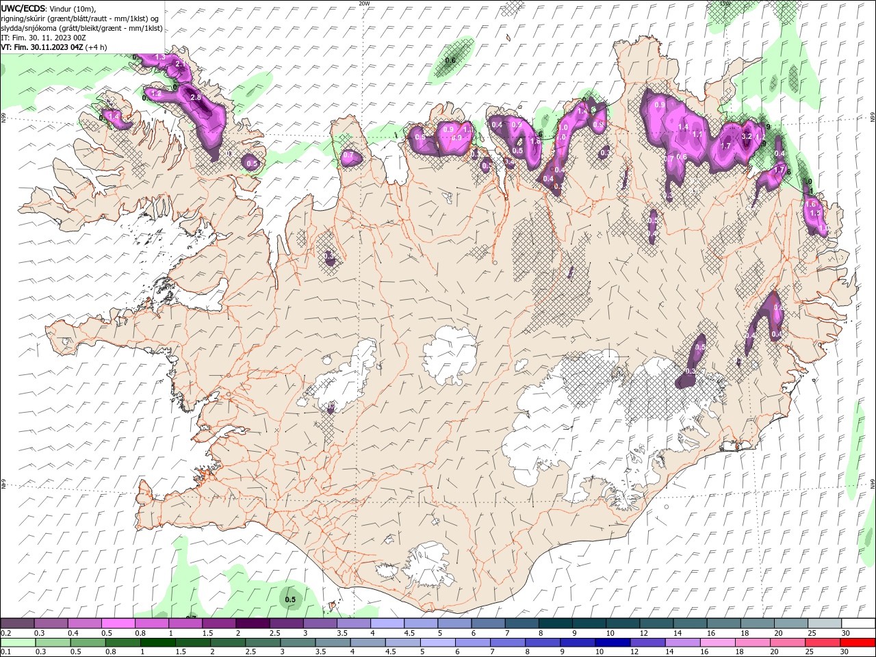876x657 pixels.
Task: Click the 0.6 rain value offshore north
Action: [450, 60]
